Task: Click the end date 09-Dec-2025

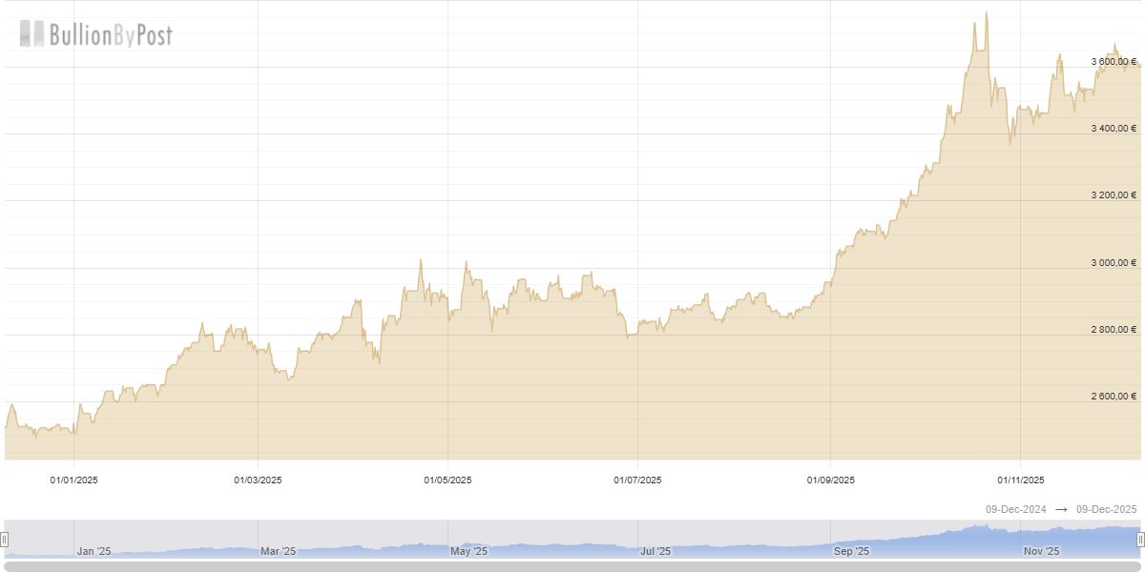Action: coord(1106,510)
